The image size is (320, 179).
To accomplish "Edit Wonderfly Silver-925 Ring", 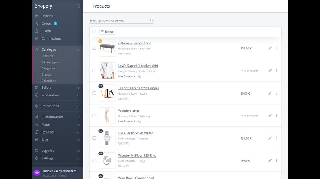I will coord(270,160).
